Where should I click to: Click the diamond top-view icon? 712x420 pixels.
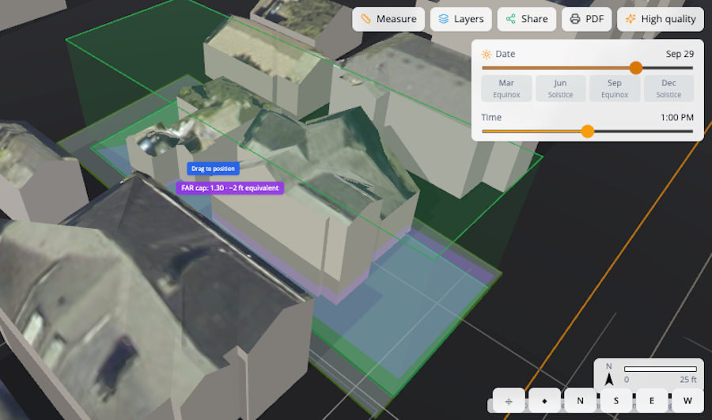[544, 401]
